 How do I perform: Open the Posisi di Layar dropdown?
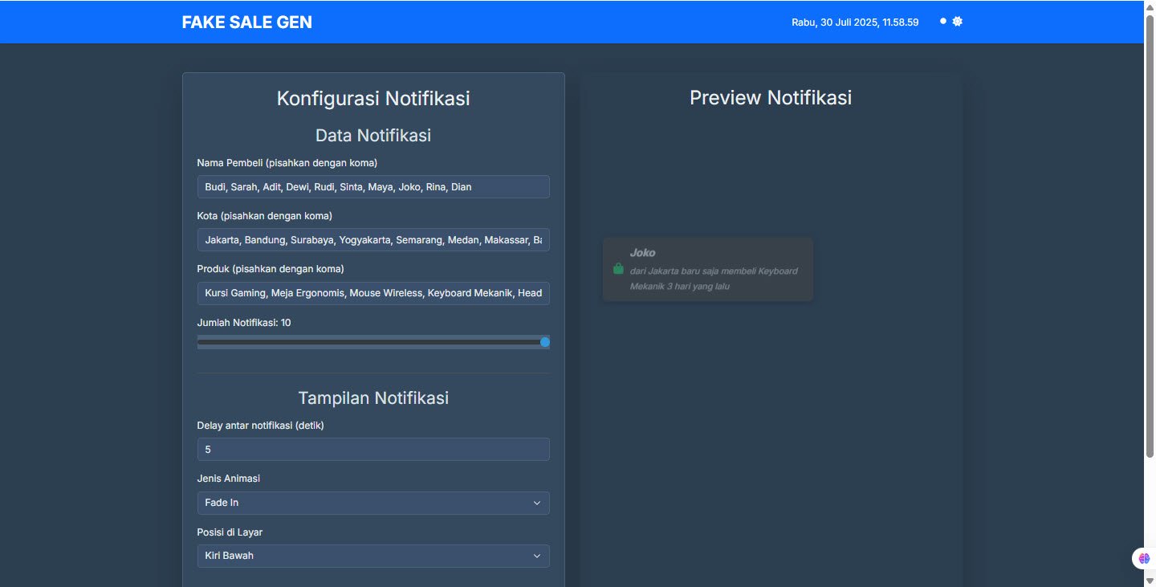(x=373, y=556)
